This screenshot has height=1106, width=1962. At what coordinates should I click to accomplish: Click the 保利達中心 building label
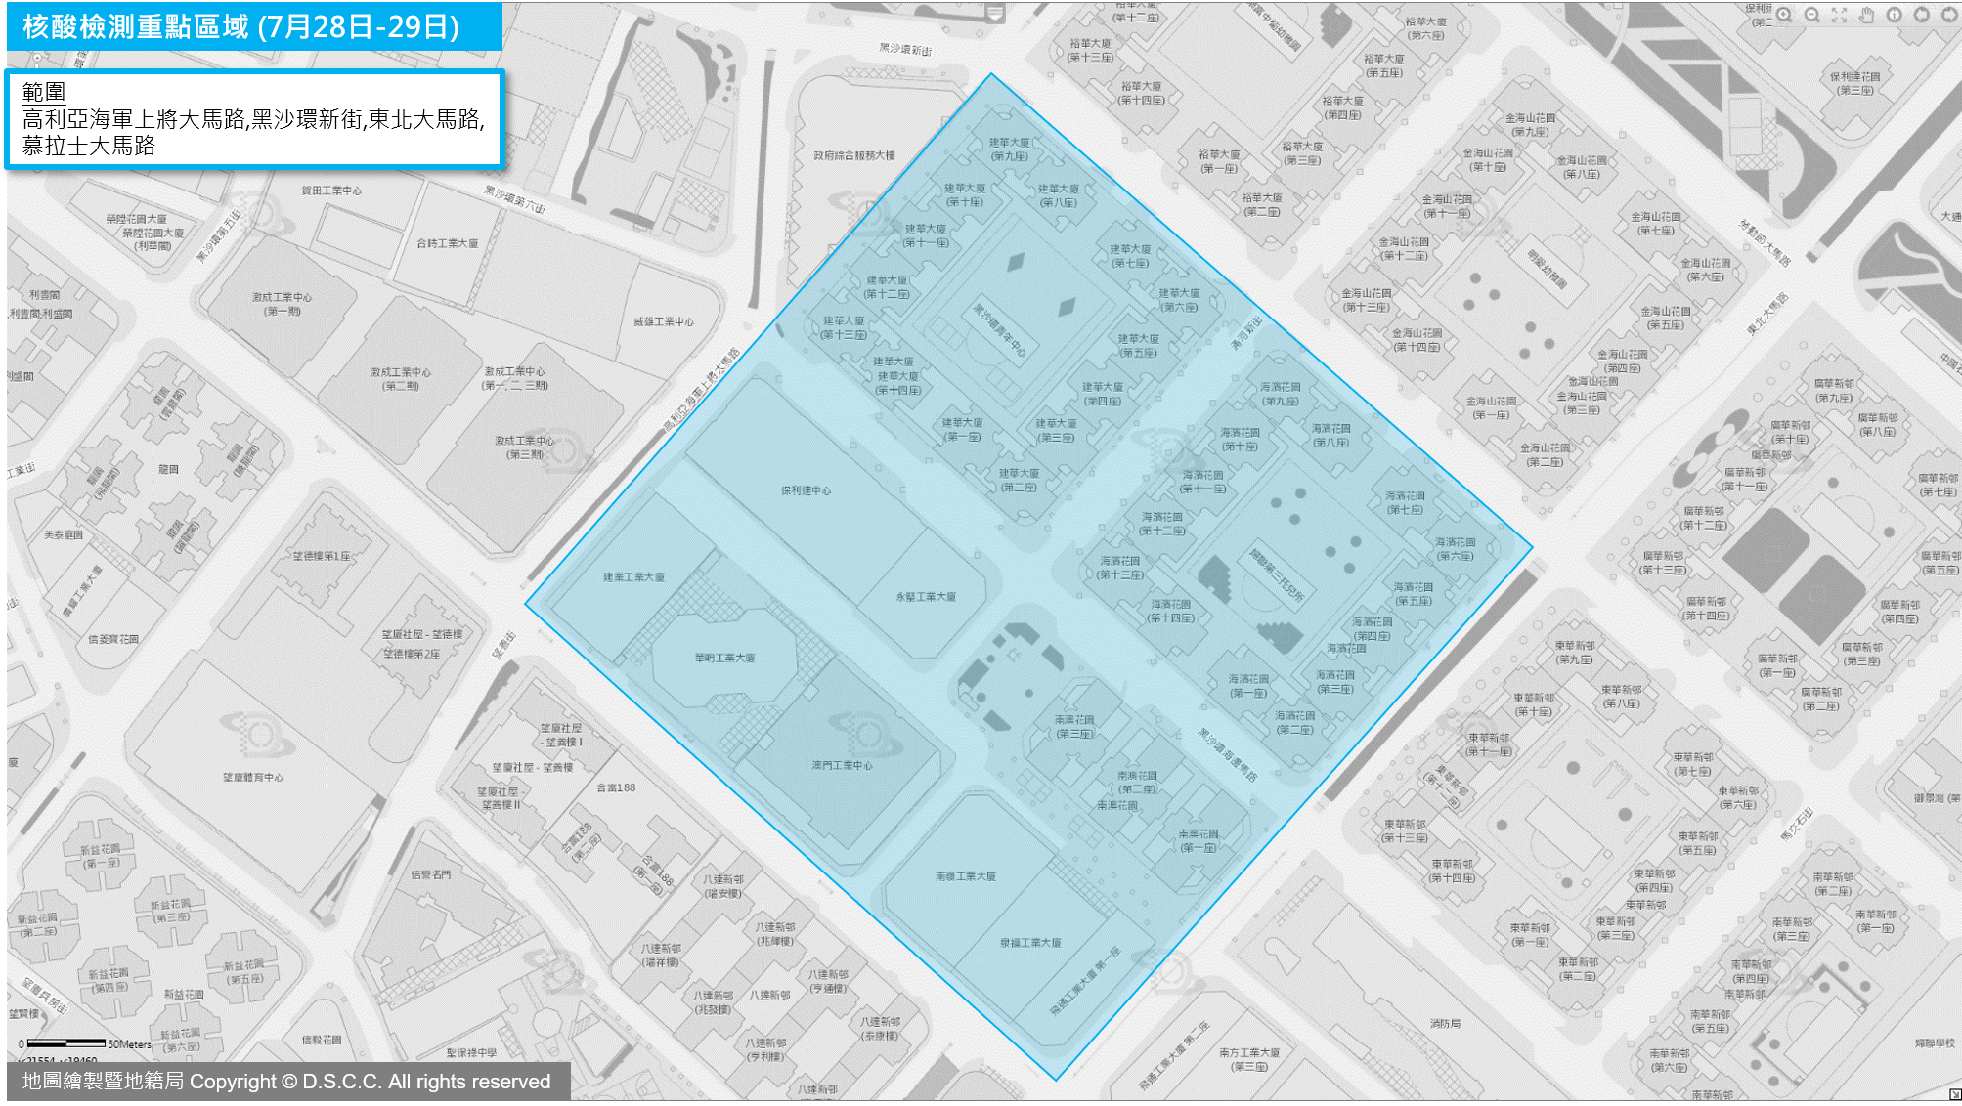pos(806,490)
